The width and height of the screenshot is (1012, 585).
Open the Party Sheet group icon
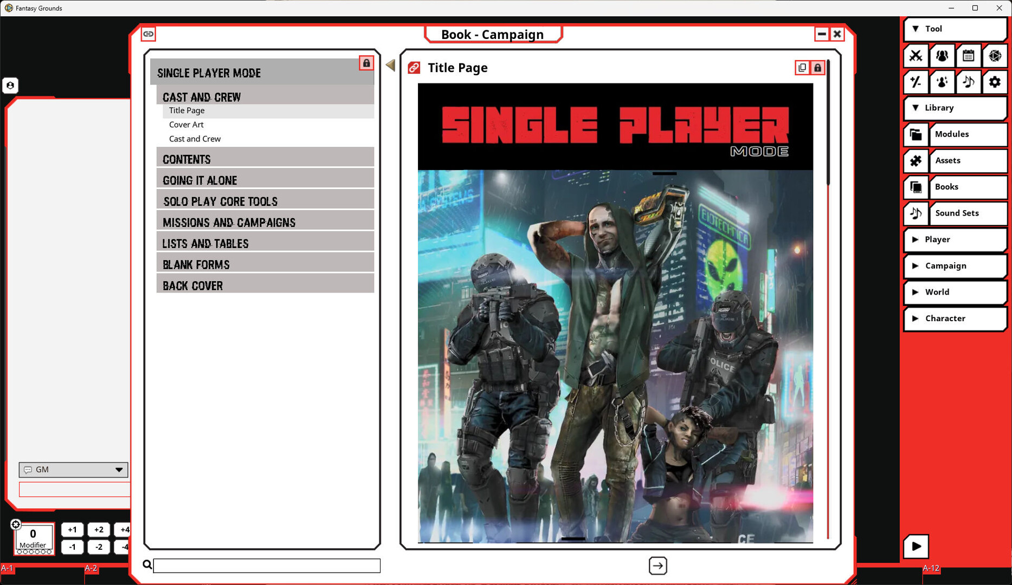click(942, 56)
